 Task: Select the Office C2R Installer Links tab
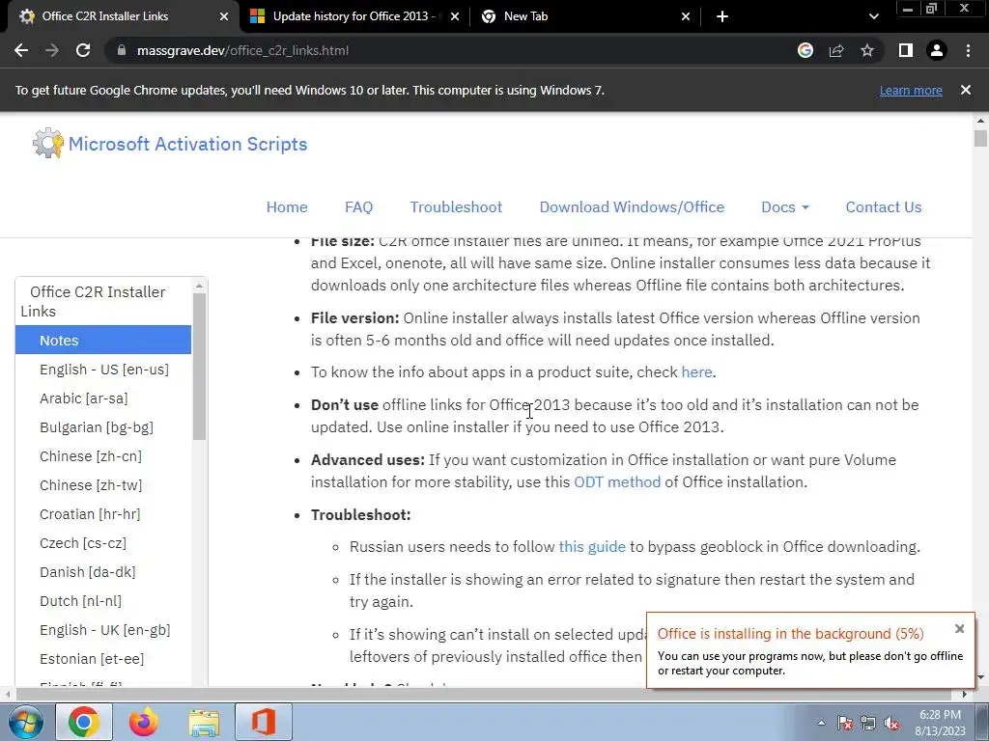(x=124, y=16)
